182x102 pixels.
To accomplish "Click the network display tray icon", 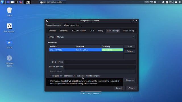I will pyautogui.click(x=155, y=2).
